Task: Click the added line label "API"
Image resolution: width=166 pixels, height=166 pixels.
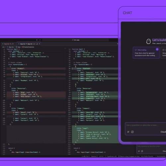Action: [95, 78]
